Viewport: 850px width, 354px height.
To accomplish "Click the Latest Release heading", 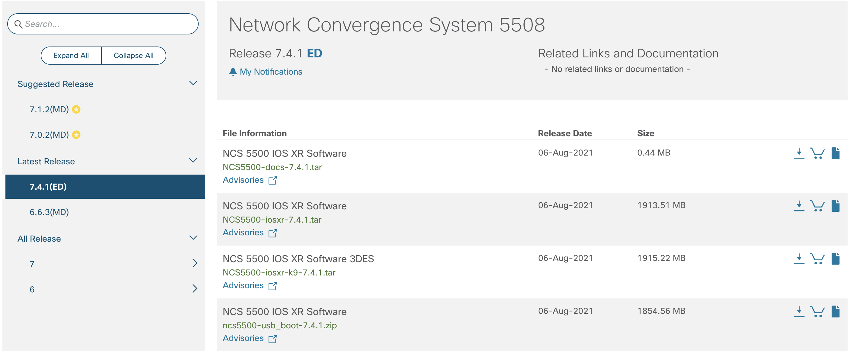I will (46, 161).
